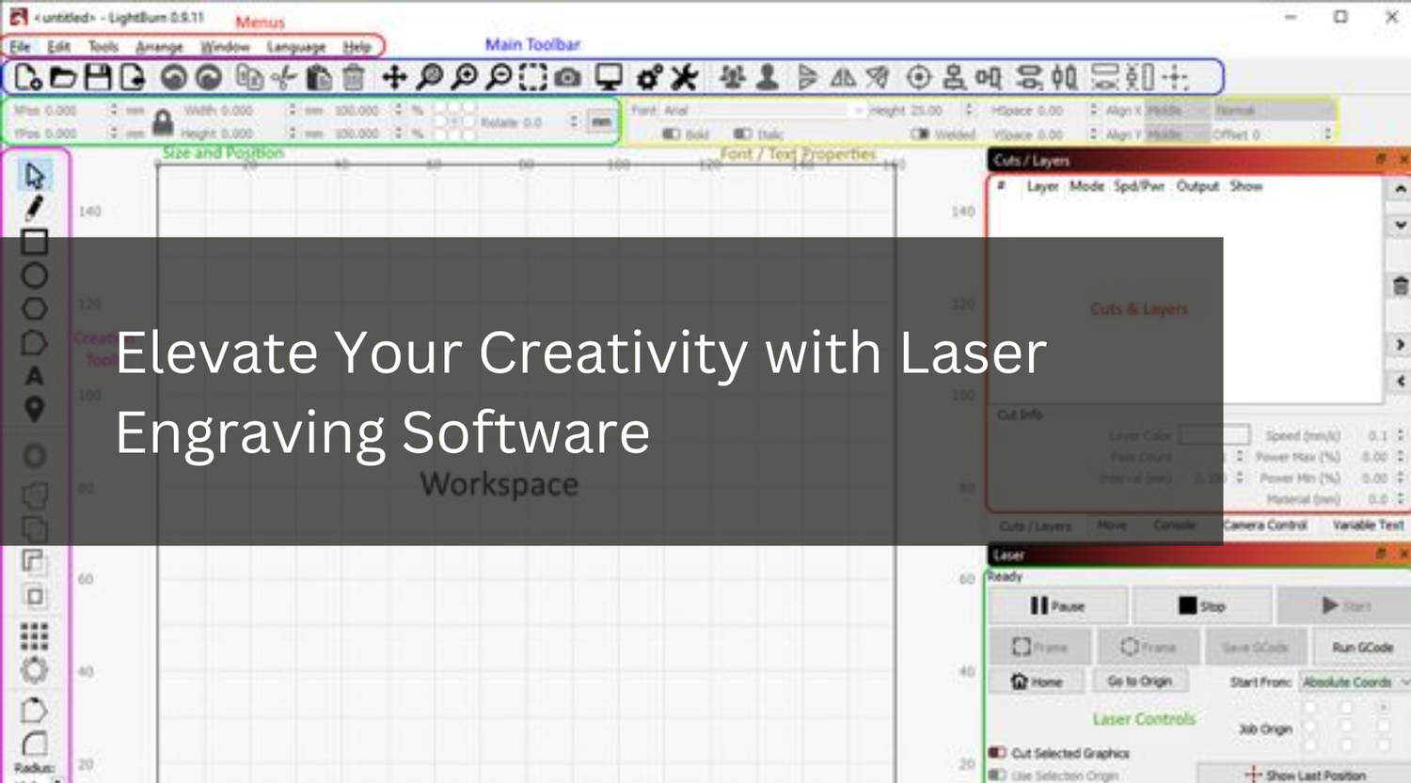Open the camera capture tool on the main toolbar
Image resolution: width=1411 pixels, height=783 pixels.
coord(568,77)
